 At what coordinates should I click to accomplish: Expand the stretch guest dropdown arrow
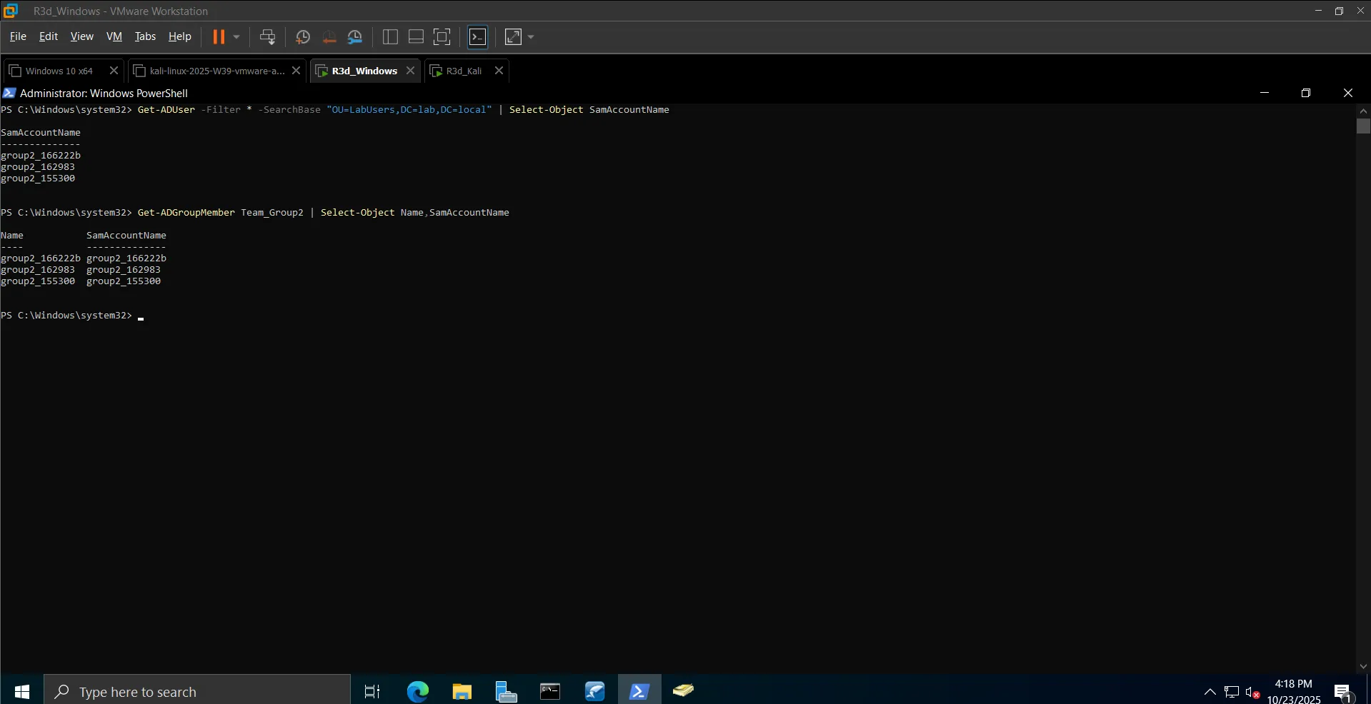click(531, 37)
